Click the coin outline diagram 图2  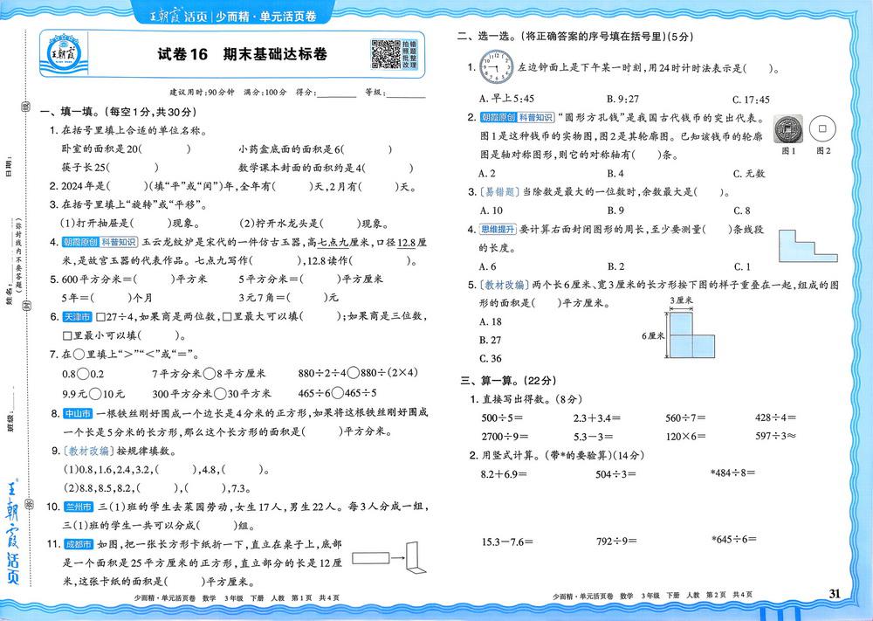pos(822,129)
